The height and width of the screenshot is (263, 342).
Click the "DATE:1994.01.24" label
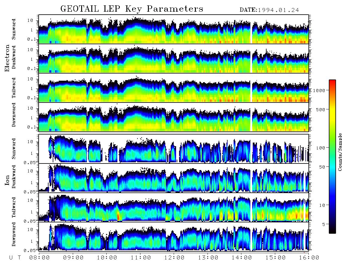tap(269, 10)
